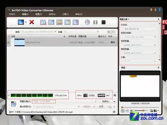Click the 文件名 input field
This screenshot has height=125, width=167.
point(140,29)
